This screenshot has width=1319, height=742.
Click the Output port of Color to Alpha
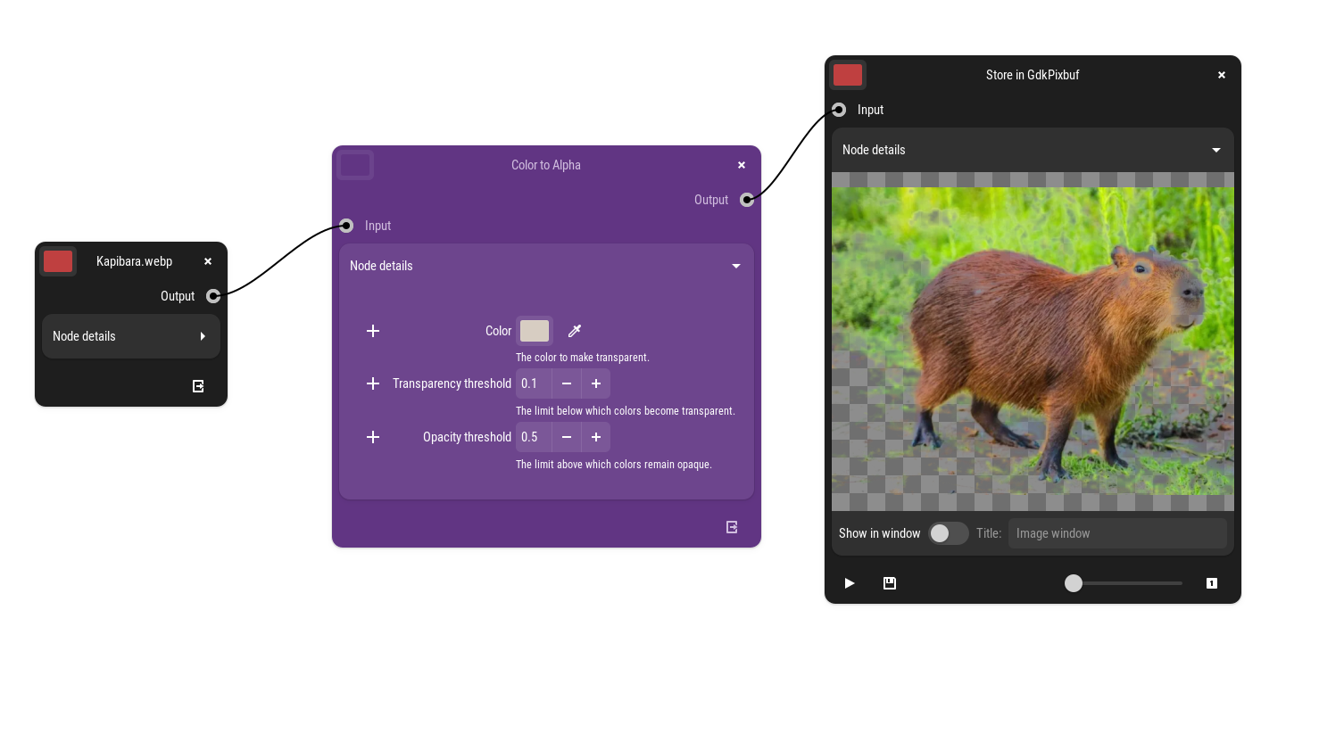click(x=747, y=200)
